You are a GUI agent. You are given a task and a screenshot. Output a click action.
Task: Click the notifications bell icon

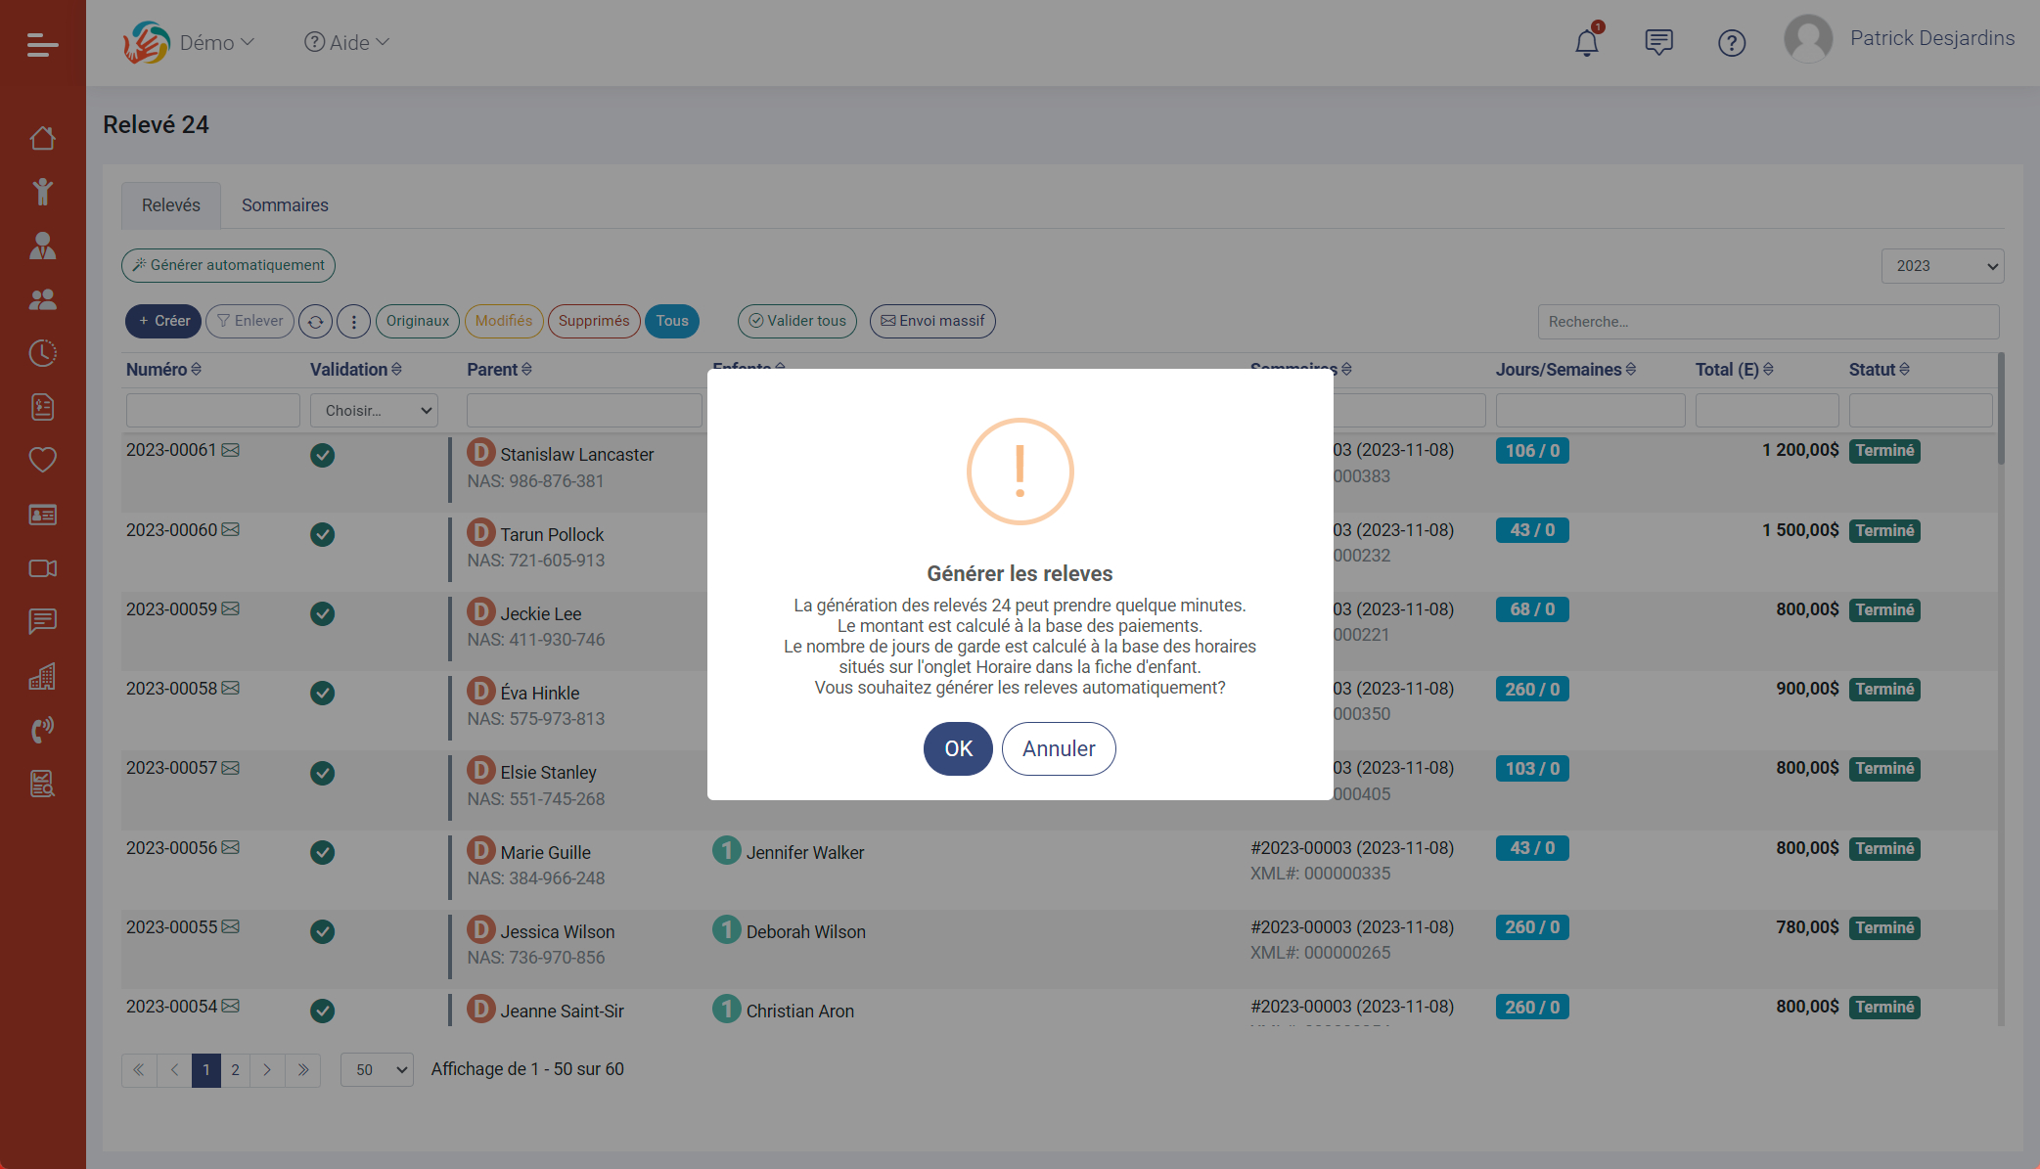1586,43
